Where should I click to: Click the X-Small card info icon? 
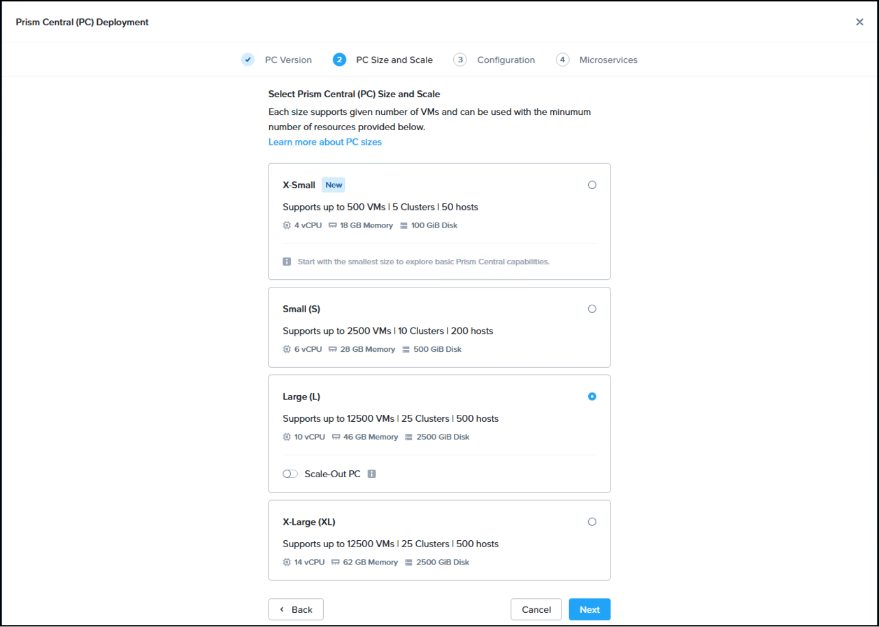(287, 261)
